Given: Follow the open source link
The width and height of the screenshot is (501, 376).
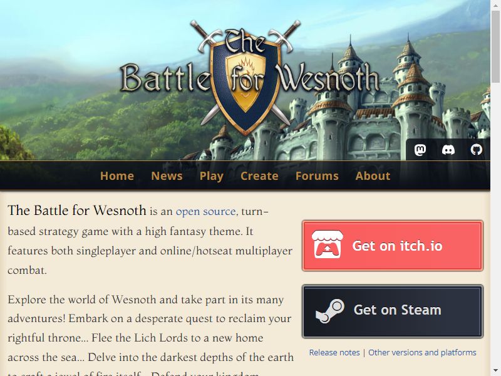Looking at the screenshot, I should (206, 211).
